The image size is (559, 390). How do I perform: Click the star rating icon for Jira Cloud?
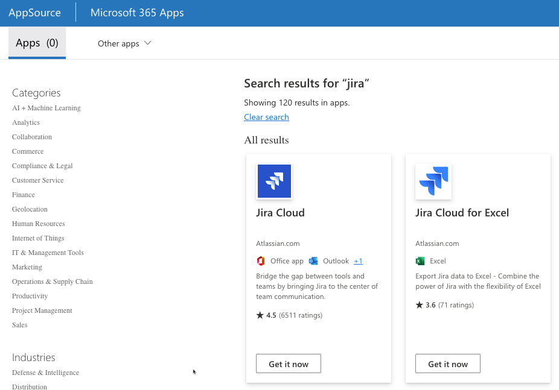point(260,315)
